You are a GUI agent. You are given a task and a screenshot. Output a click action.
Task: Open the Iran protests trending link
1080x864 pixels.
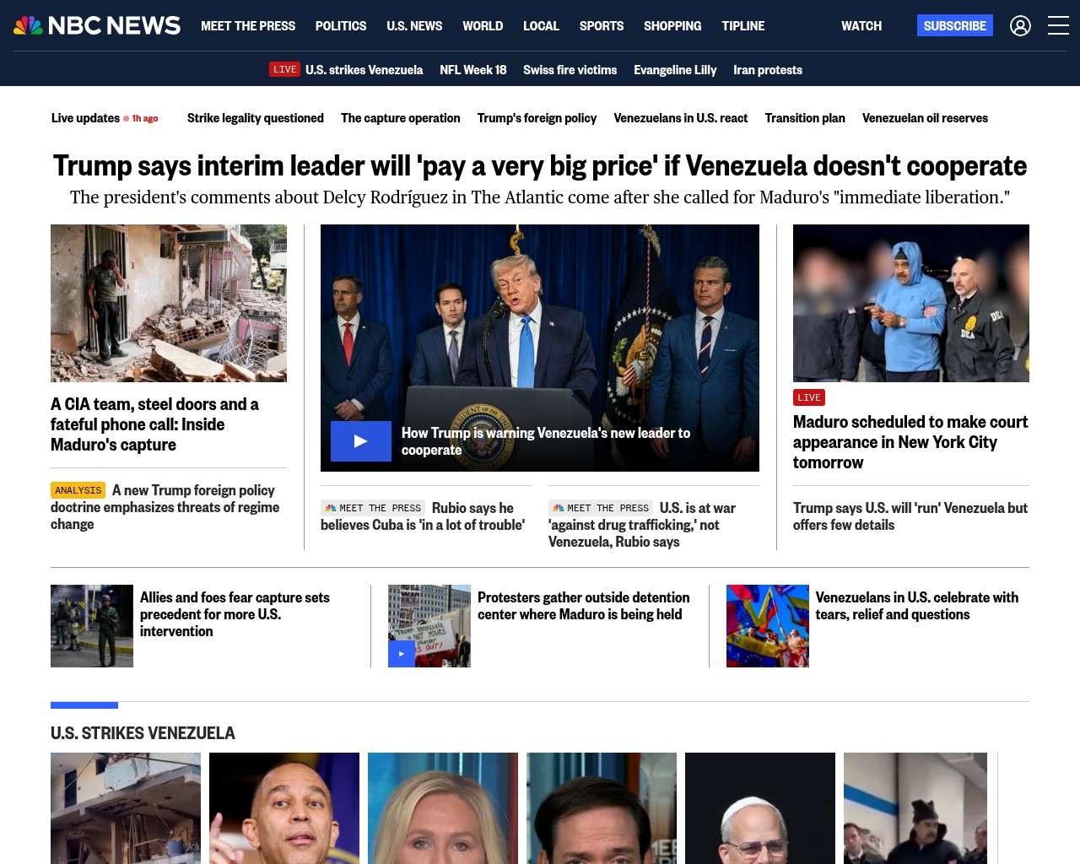(768, 70)
